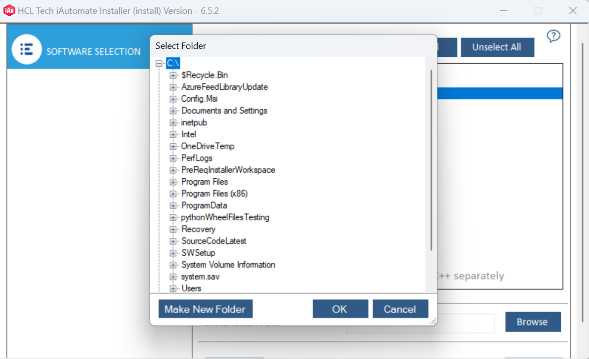The image size is (589, 359).
Task: Select the SWSetup folder
Action: (x=198, y=253)
